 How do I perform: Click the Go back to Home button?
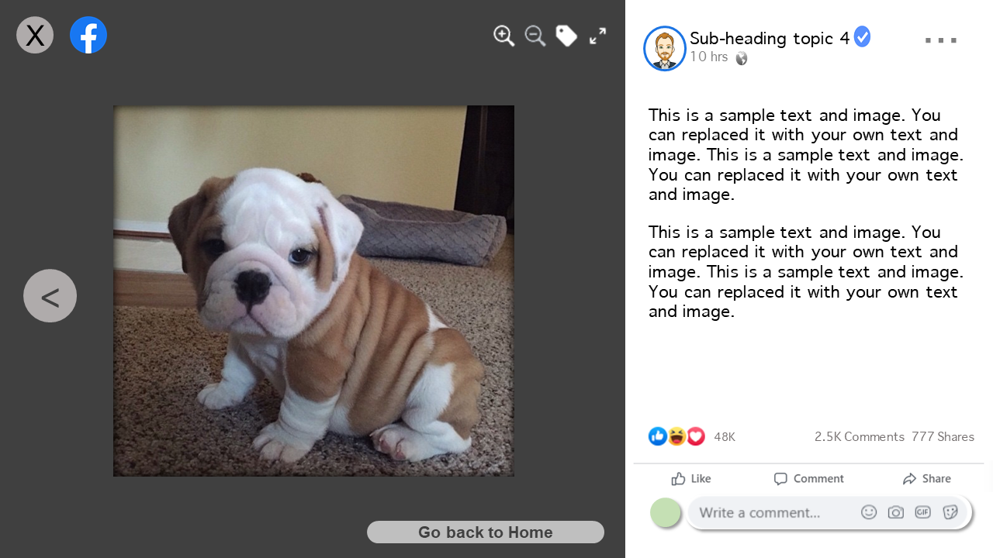click(x=486, y=532)
